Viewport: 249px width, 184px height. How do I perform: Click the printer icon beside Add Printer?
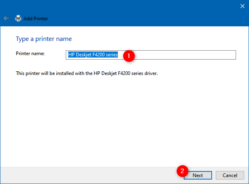[18, 18]
